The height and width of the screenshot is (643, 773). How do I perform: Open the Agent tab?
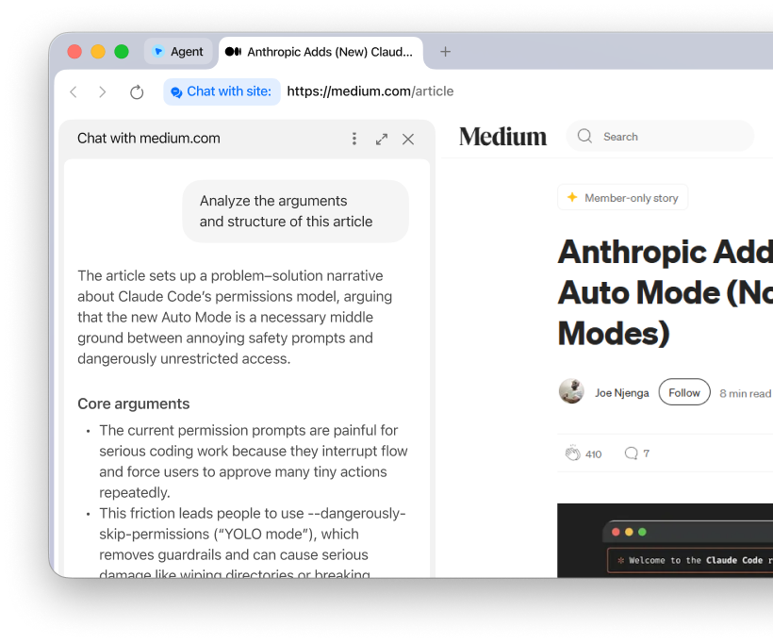click(178, 51)
